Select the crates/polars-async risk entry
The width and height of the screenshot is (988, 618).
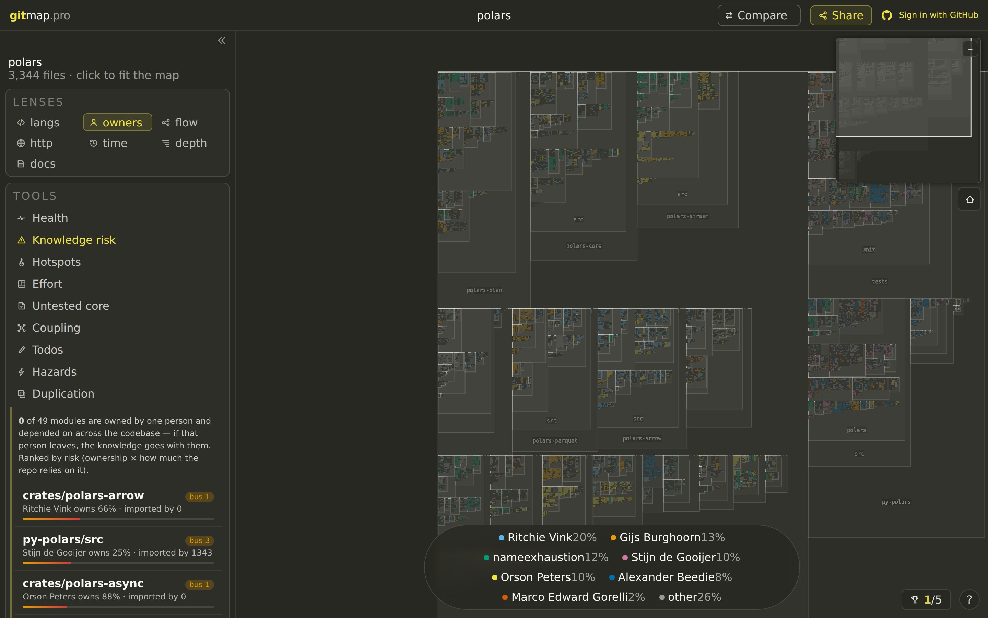coord(118,592)
